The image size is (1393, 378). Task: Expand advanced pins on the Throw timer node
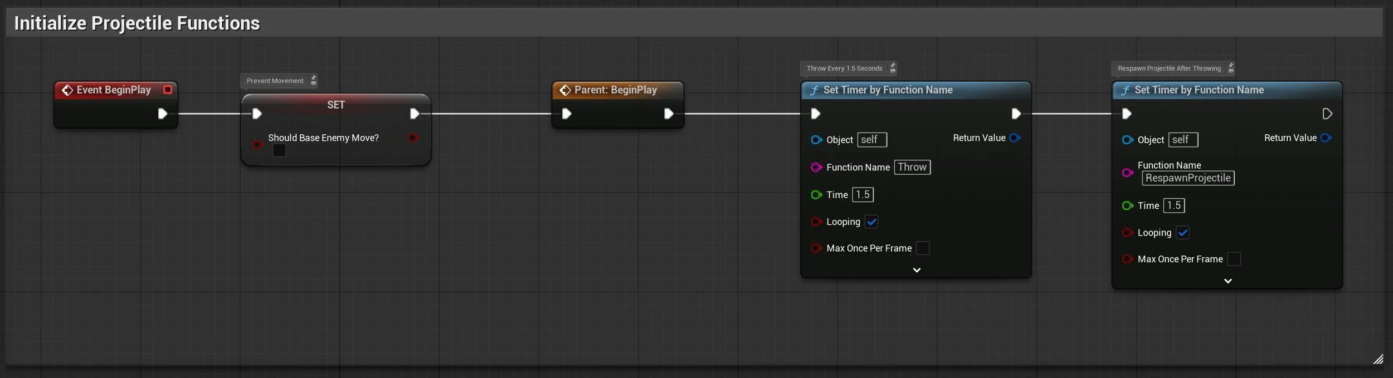[x=917, y=270]
